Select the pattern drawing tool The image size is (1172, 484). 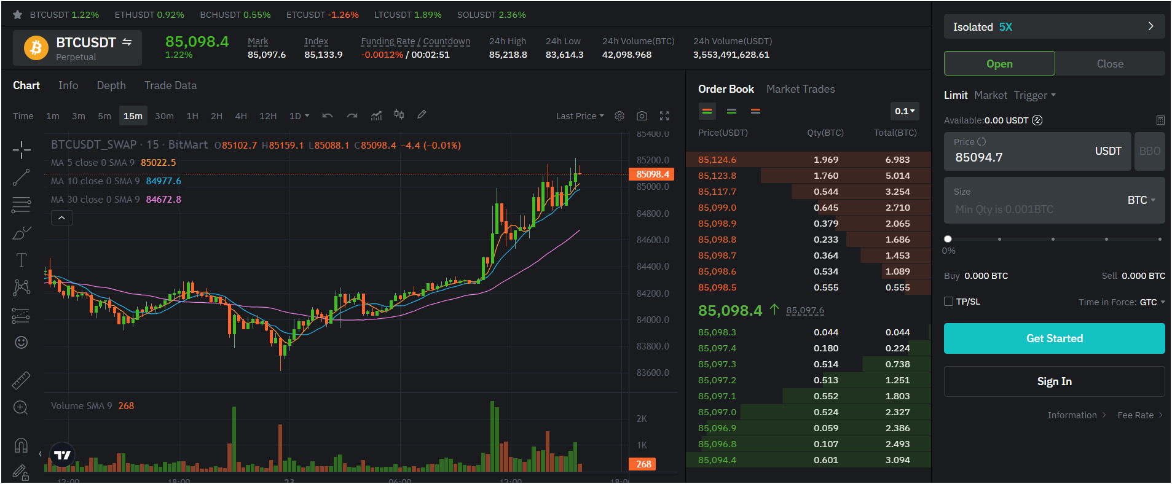pyautogui.click(x=22, y=287)
